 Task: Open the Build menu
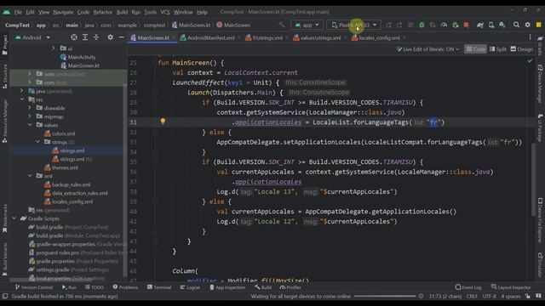point(122,12)
